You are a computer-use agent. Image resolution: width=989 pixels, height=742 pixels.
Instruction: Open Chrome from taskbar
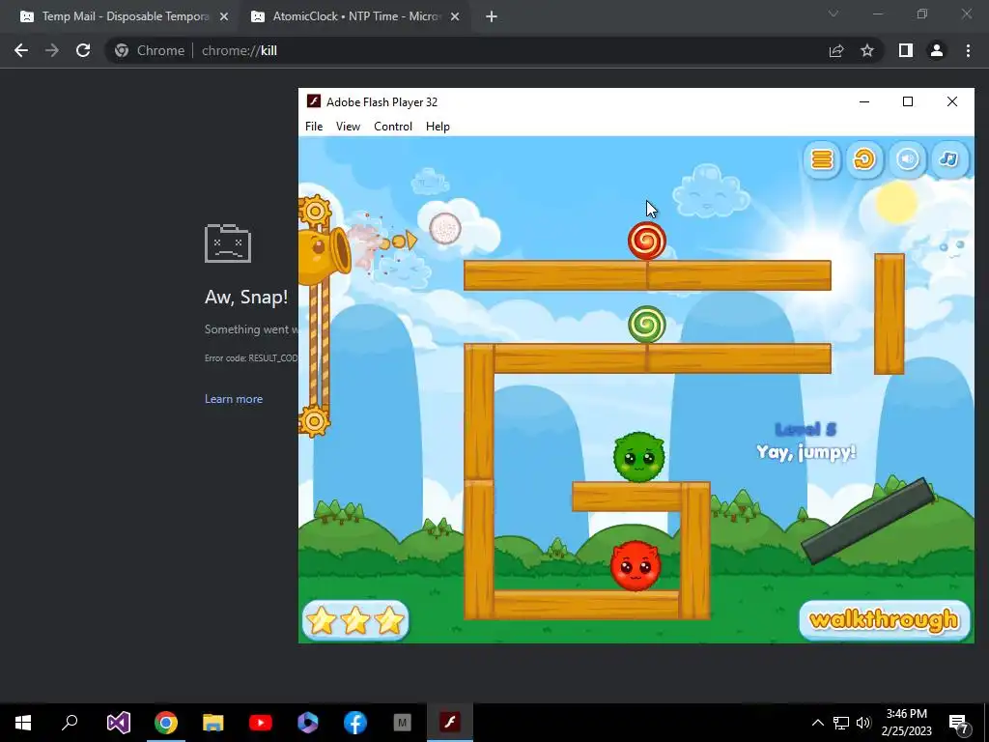166,723
